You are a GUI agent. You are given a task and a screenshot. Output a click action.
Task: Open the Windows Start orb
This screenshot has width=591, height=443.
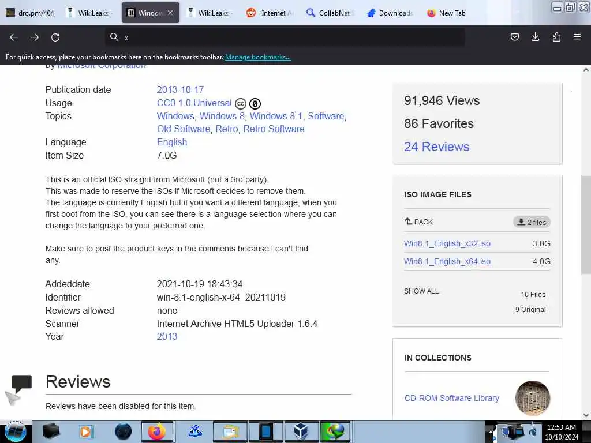click(x=16, y=431)
